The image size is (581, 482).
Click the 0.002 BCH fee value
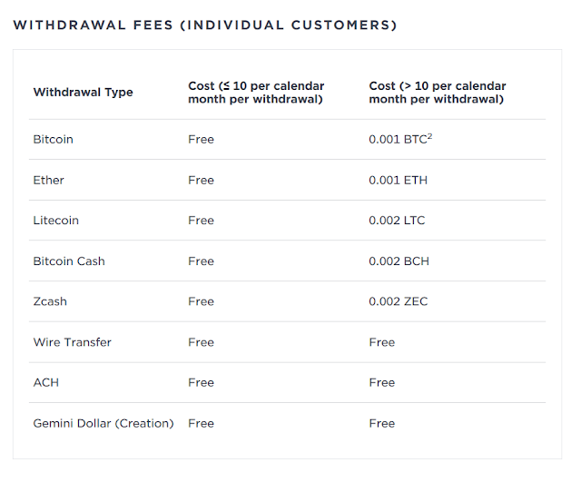399,261
